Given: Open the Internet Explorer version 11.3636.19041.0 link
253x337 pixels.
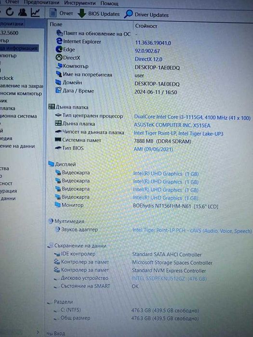Looking at the screenshot, I should click(153, 43).
